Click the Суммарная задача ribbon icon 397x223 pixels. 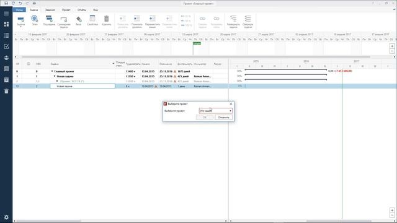click(x=64, y=22)
